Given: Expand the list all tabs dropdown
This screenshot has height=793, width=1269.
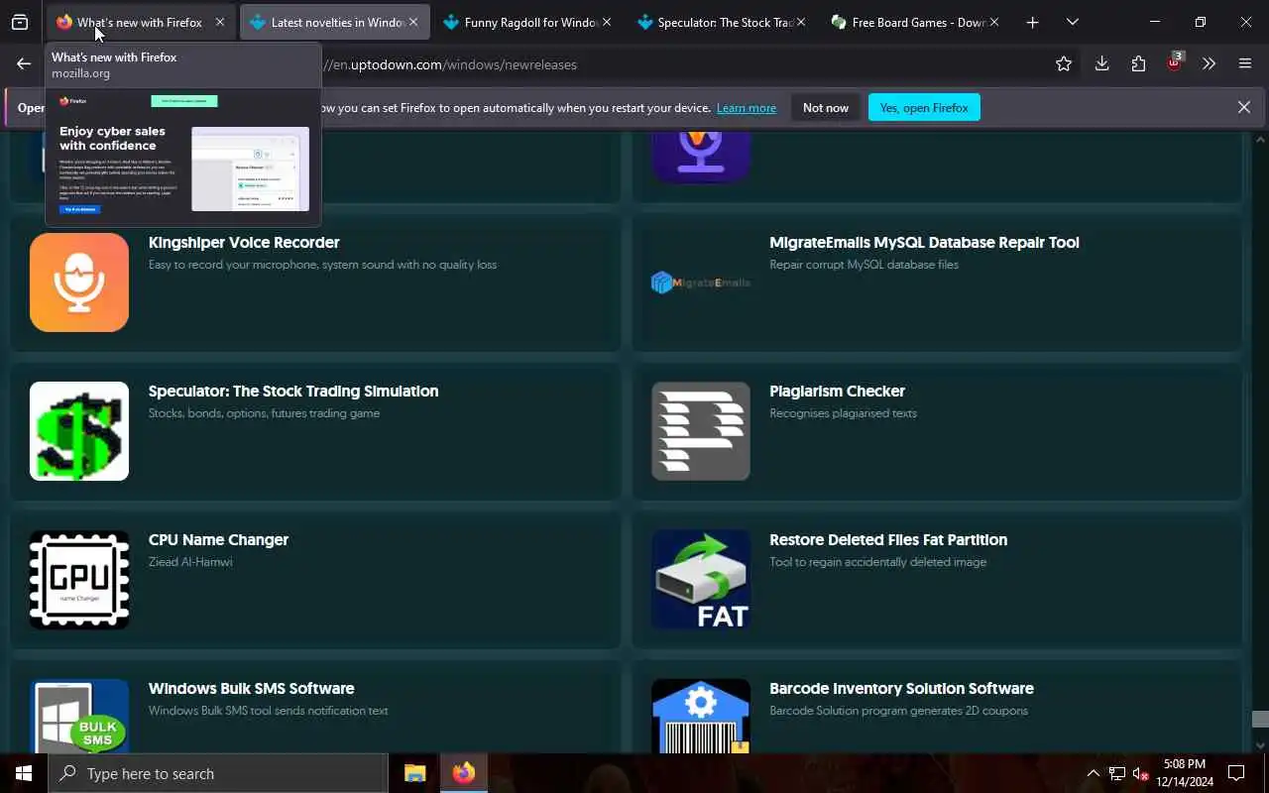Looking at the screenshot, I should (1073, 22).
